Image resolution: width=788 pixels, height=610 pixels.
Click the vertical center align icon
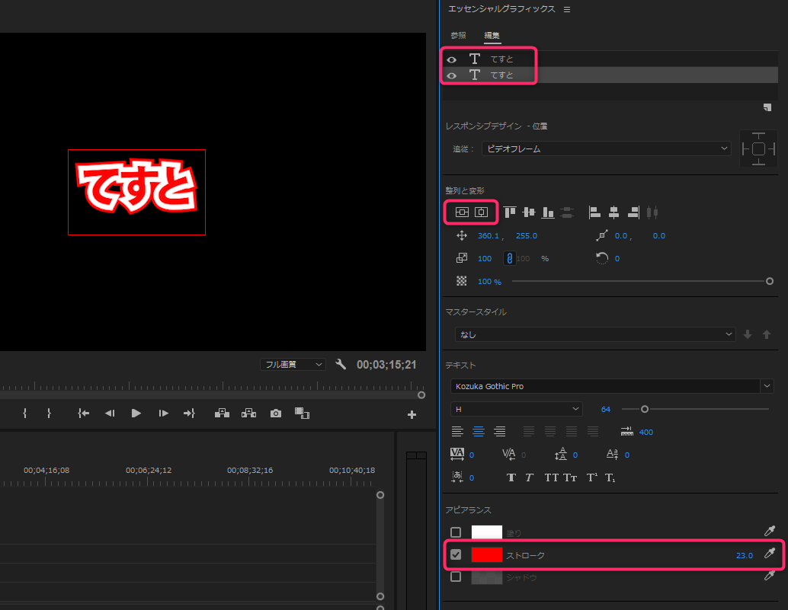point(462,212)
